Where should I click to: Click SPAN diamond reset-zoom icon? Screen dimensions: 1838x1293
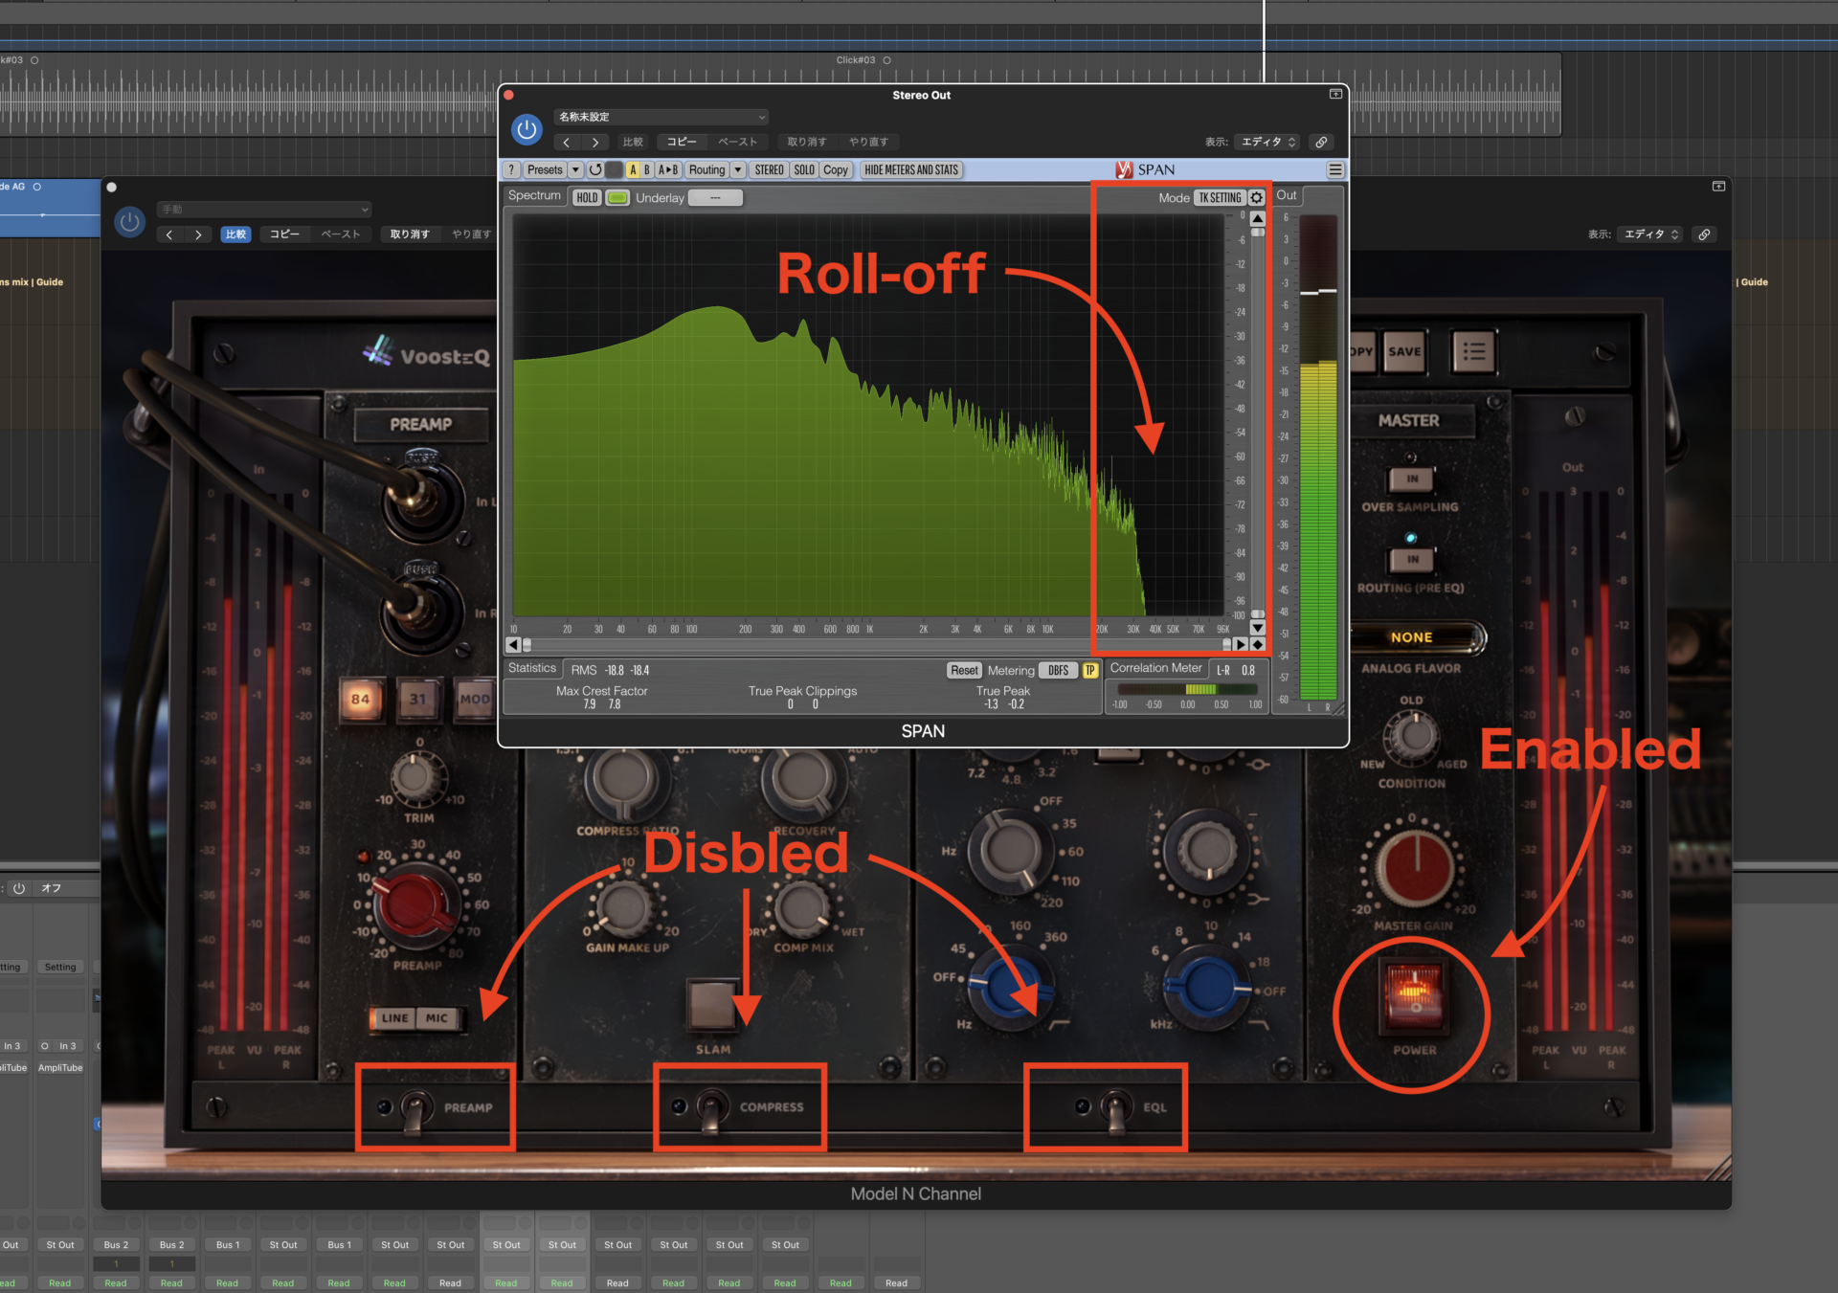[1258, 644]
